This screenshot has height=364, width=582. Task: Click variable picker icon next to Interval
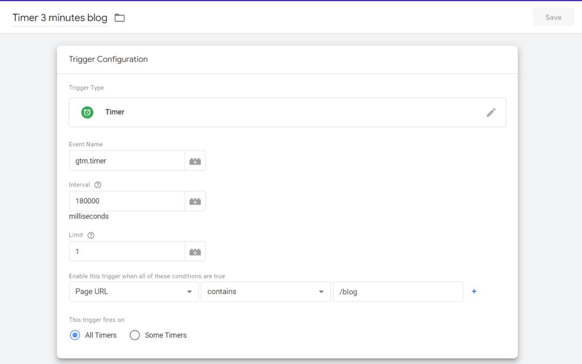point(195,201)
